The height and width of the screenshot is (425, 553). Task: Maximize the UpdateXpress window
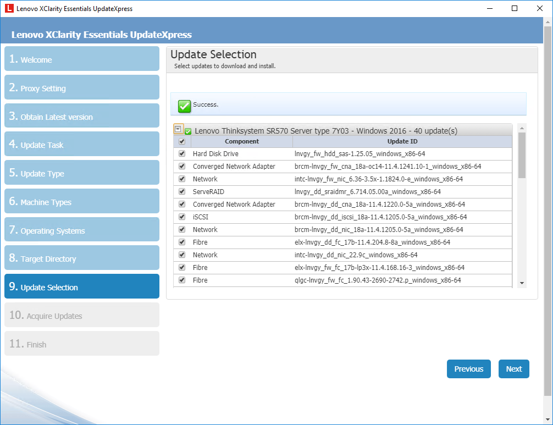(x=515, y=8)
